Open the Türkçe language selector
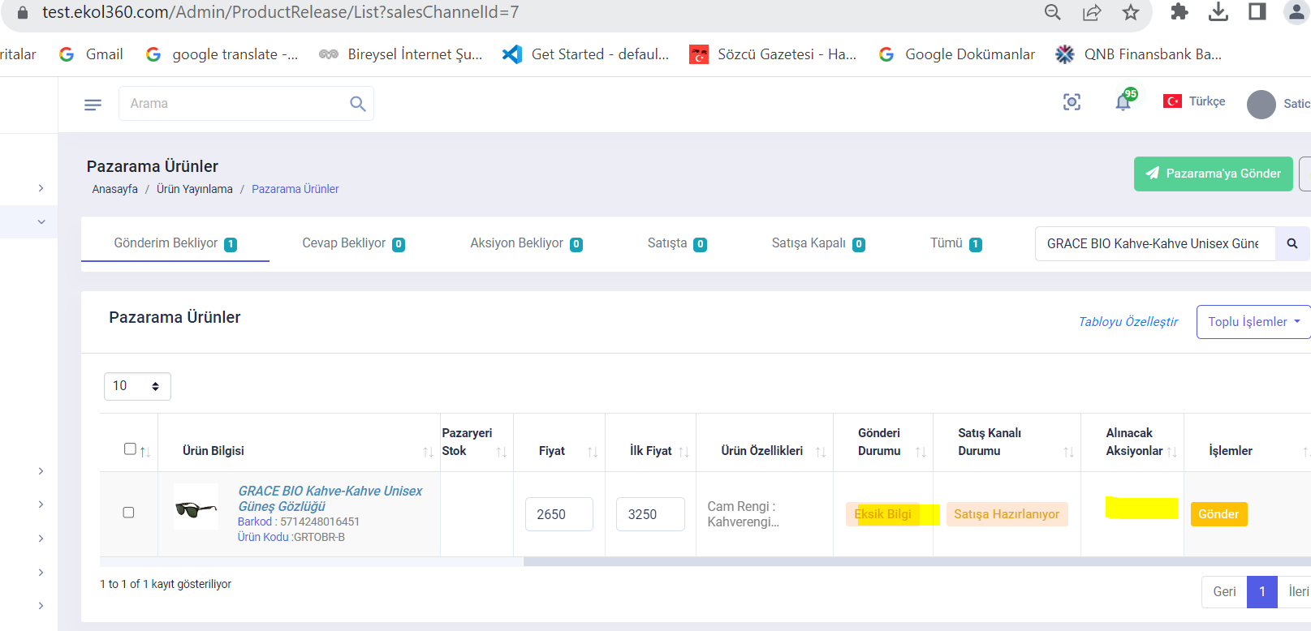 (1194, 101)
